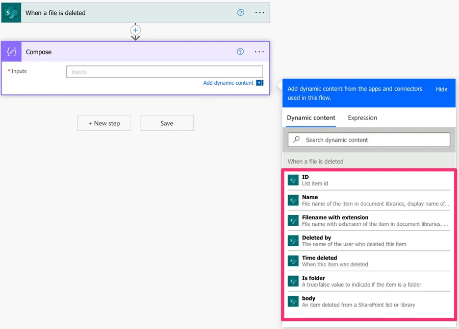Open the trigger's ellipsis menu

click(260, 13)
